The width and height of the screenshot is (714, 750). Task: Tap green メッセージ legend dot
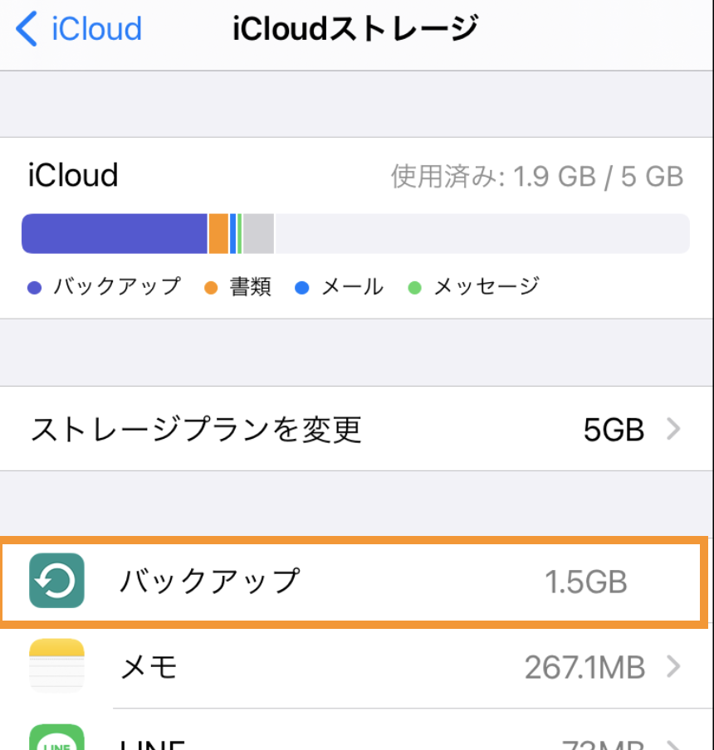point(414,287)
